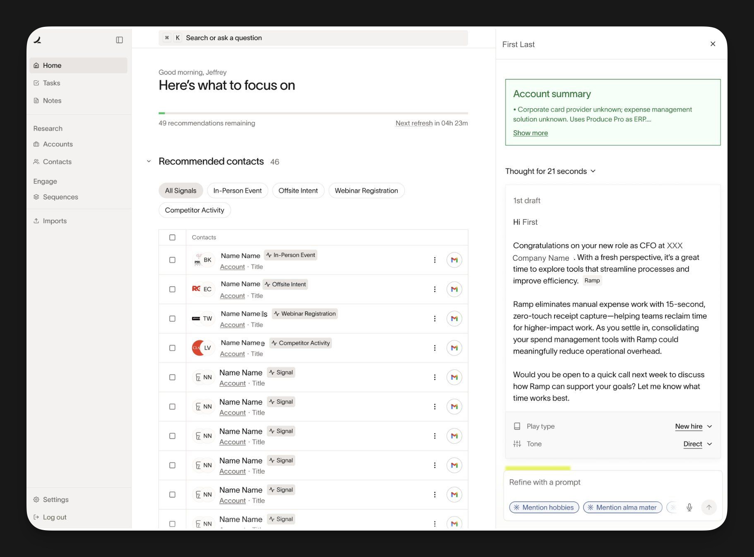The width and height of the screenshot is (754, 557).
Task: Click the Tone sliders icon
Action: pos(517,444)
